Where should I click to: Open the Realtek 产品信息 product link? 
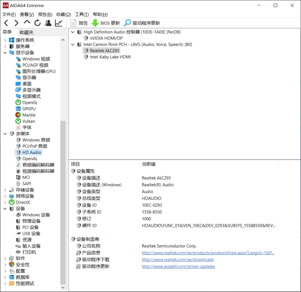[x=208, y=253]
